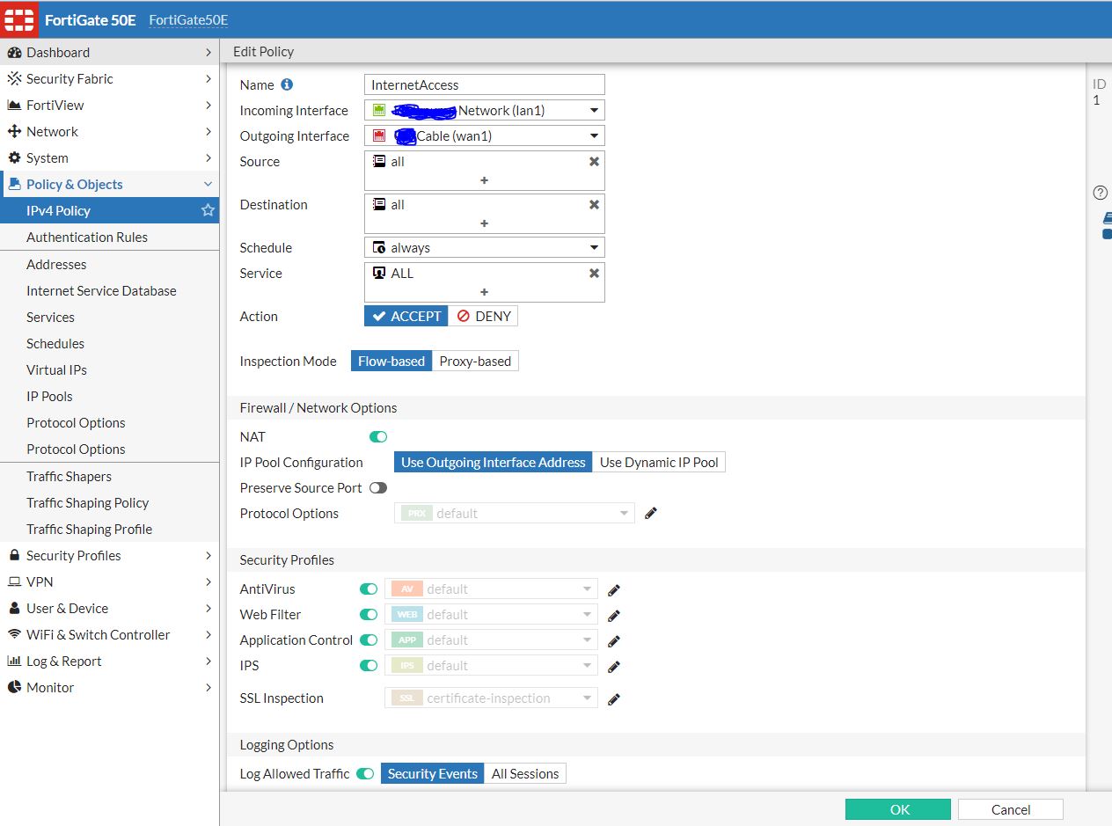Remove 'all' from the Destination field
This screenshot has height=826, width=1112.
coord(594,204)
